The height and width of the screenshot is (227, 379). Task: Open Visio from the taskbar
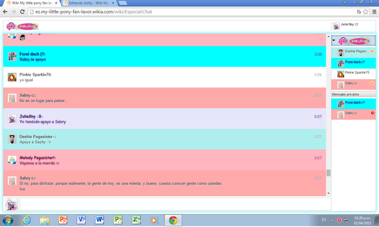(81, 220)
